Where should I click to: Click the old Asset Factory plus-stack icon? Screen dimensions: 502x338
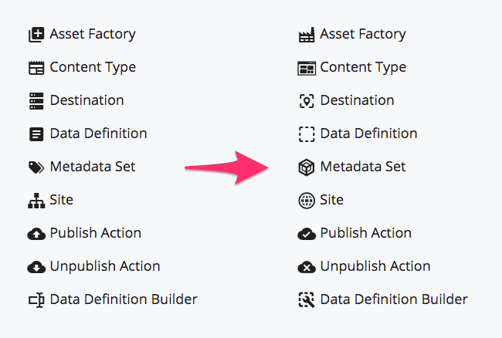36,35
